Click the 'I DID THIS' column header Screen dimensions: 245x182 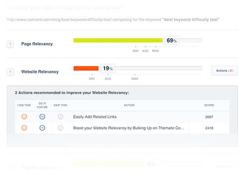click(24, 105)
